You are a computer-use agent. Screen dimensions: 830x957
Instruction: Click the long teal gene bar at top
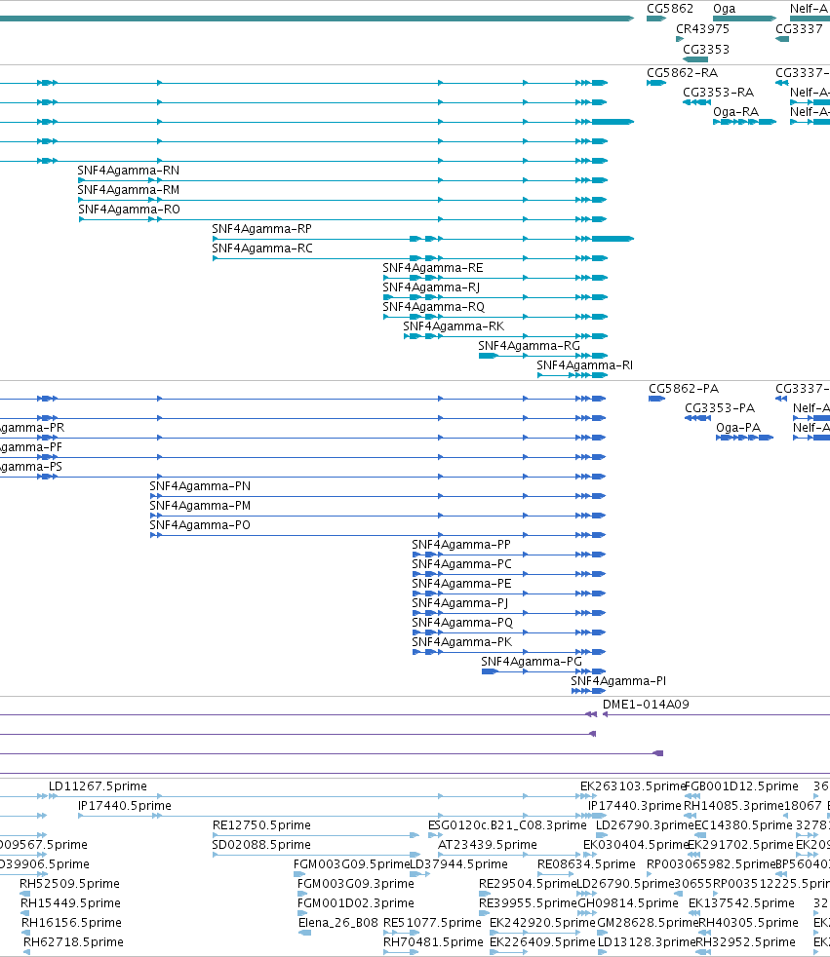317,19
